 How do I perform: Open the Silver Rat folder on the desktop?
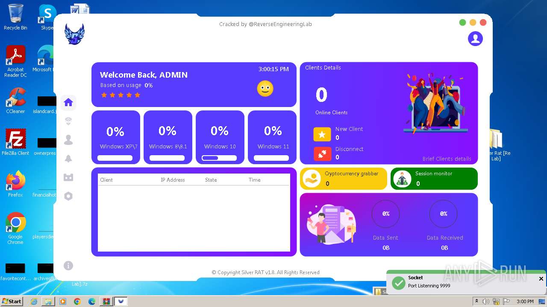[x=497, y=145]
